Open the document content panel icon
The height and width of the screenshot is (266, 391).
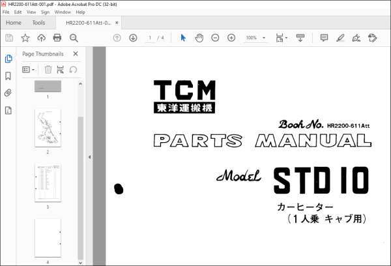click(8, 110)
